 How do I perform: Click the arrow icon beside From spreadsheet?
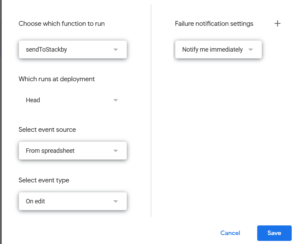[x=116, y=151]
